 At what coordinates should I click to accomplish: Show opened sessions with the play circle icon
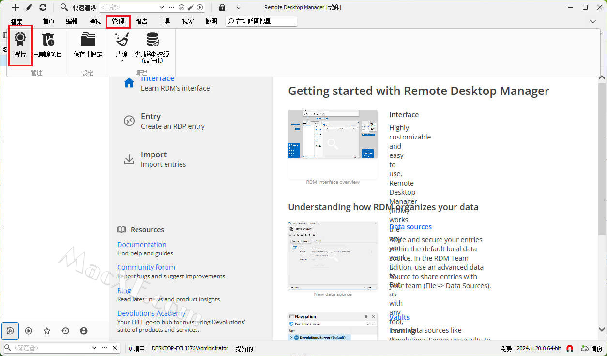[29, 331]
